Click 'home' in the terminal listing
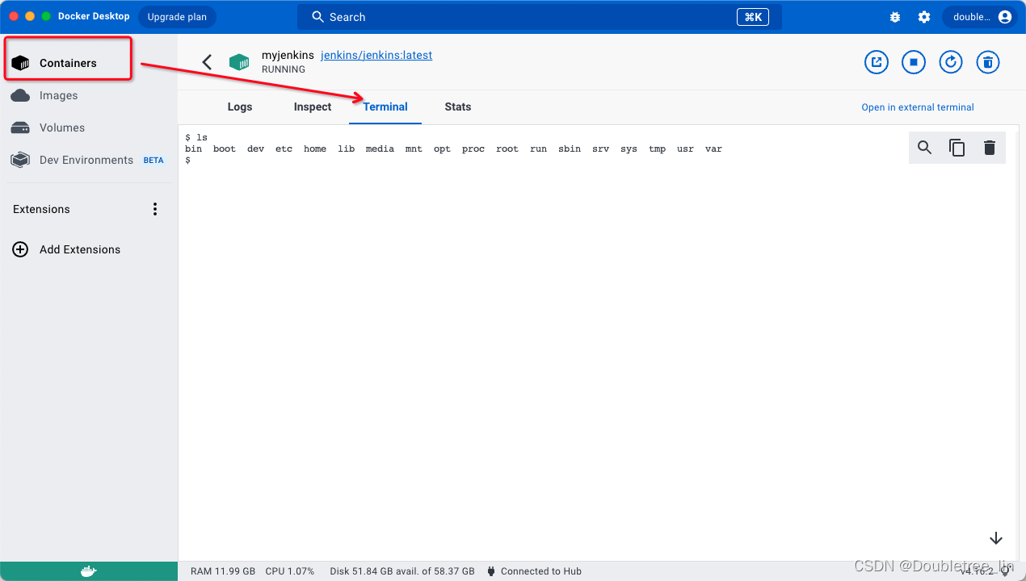1026x581 pixels. 315,149
